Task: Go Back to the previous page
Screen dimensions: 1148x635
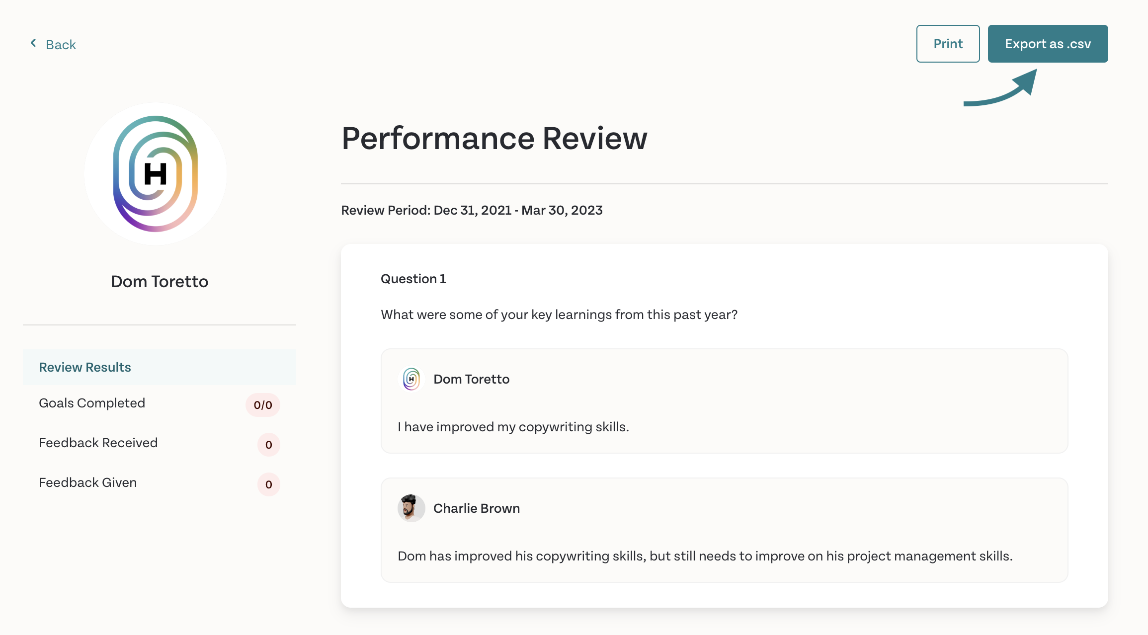Action: coord(53,44)
